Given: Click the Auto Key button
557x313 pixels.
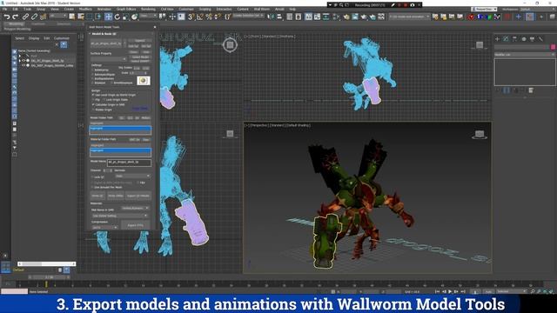Looking at the screenshot, I should pyautogui.click(x=488, y=292).
